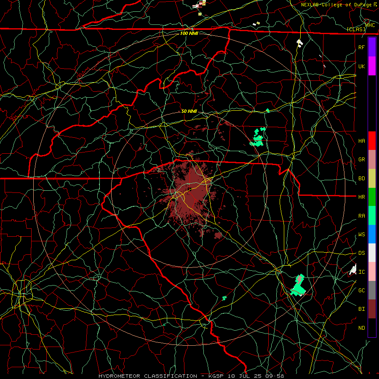379x379 pixels.
Task: Click the IC legend label
Action: pyautogui.click(x=361, y=272)
